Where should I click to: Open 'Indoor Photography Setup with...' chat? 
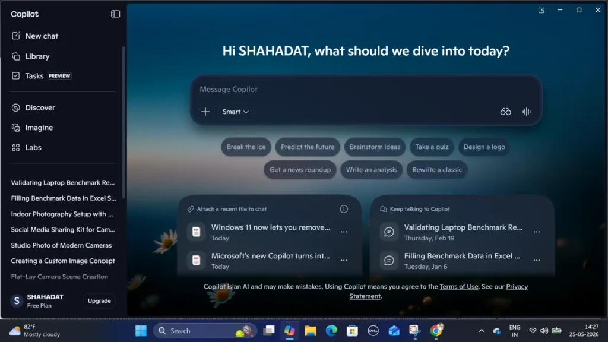tap(62, 214)
